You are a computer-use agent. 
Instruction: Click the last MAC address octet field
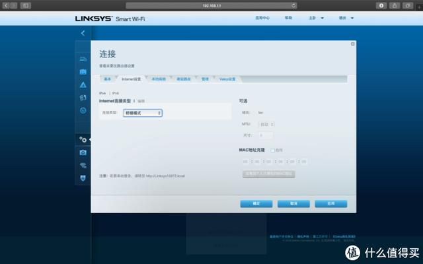pos(303,162)
